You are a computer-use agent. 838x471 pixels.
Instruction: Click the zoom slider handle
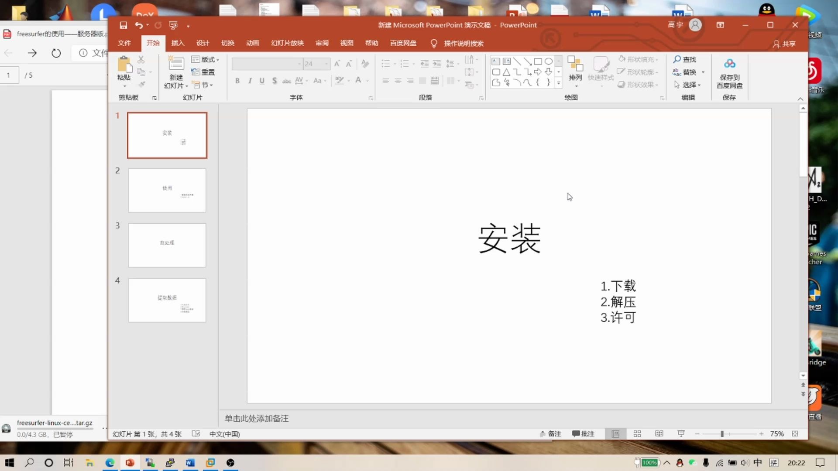coord(722,434)
